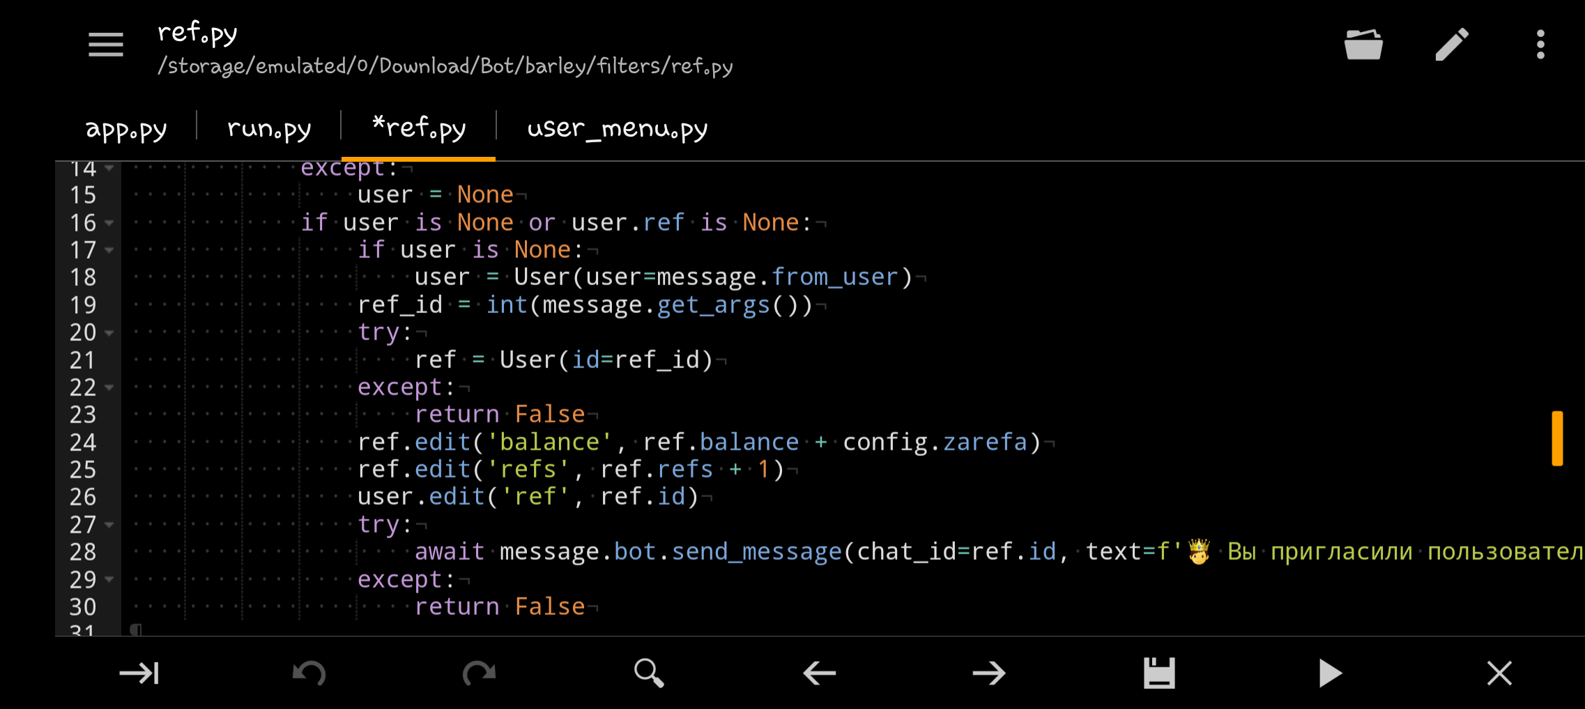This screenshot has width=1585, height=709.
Task: Save changes to ref.py
Action: [1159, 673]
